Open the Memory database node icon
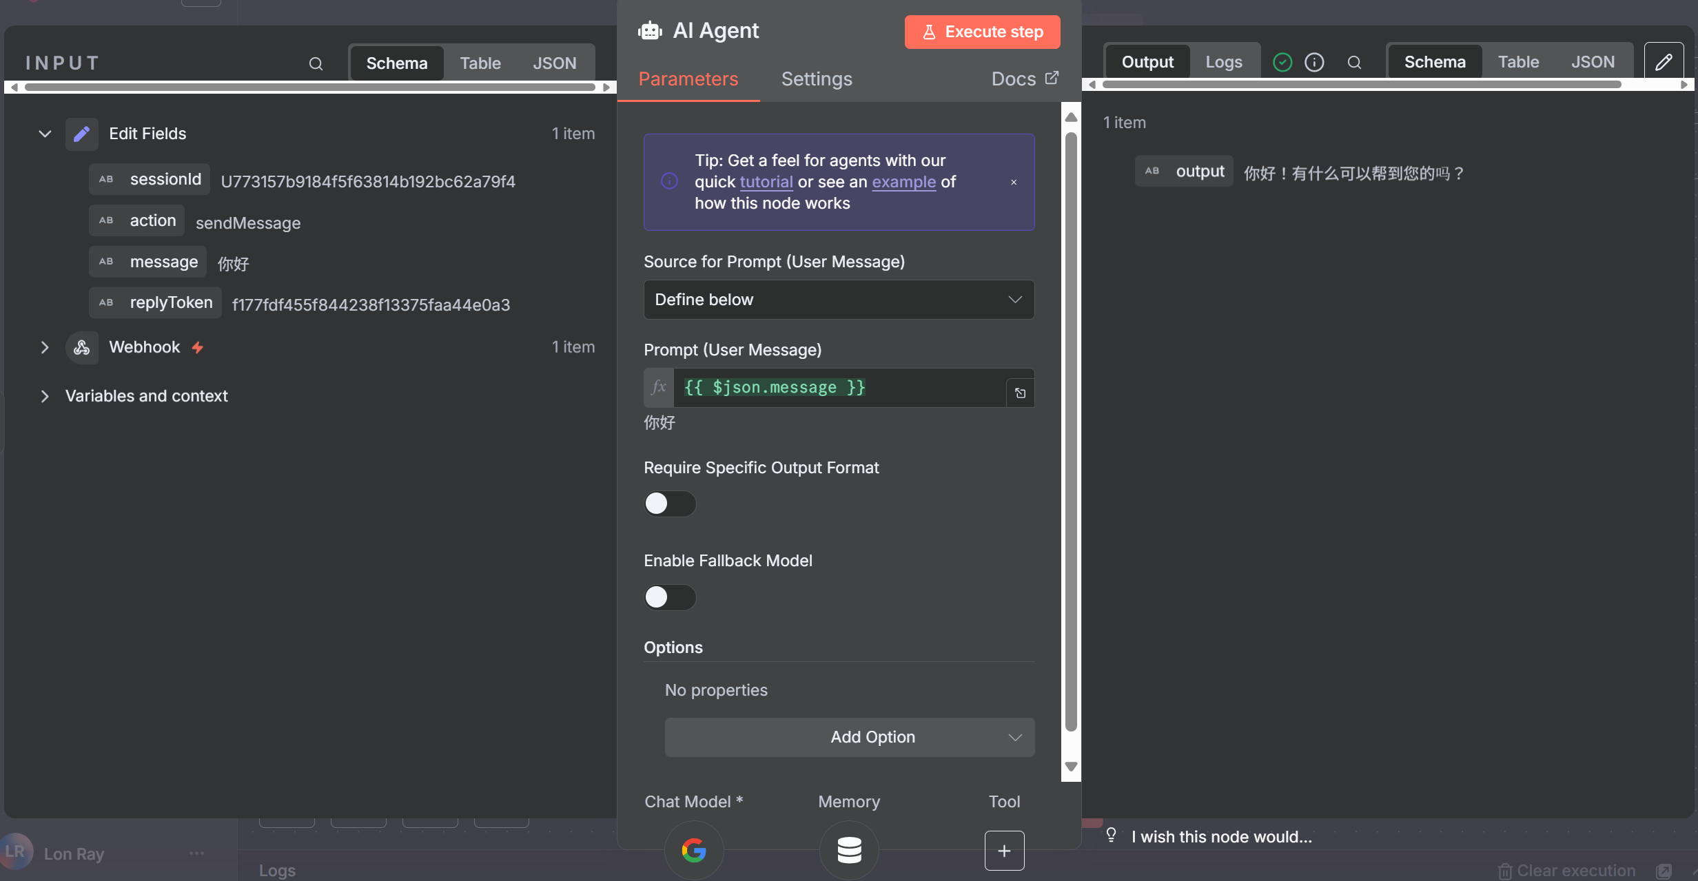 click(x=849, y=850)
